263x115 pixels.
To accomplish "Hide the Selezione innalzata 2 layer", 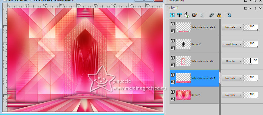I will coord(173,31).
